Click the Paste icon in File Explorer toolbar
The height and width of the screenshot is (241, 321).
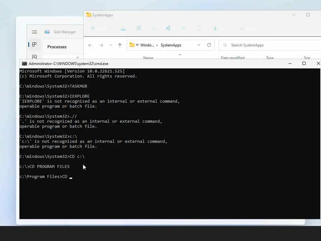154,29
